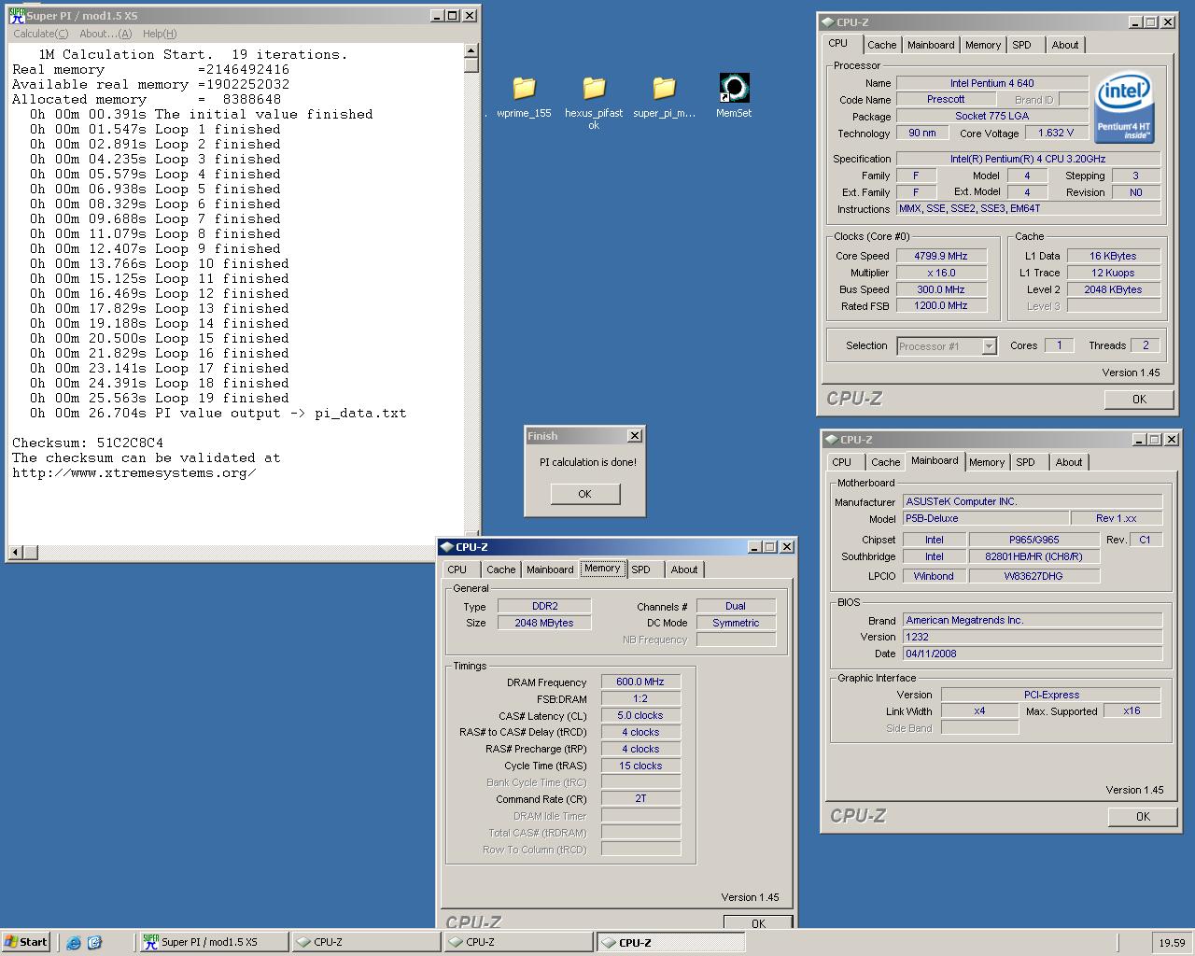1195x956 pixels.
Task: Select Mainboard tab in Memory CPU-Z window
Action: 550,569
